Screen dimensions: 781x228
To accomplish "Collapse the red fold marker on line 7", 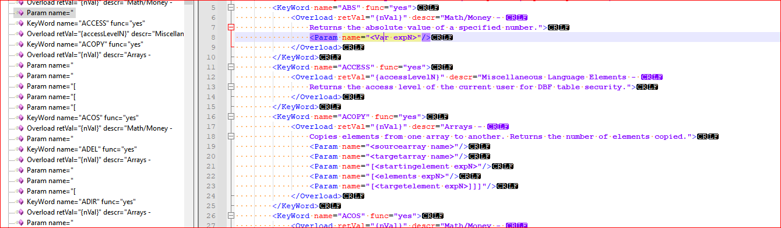I will point(231,27).
